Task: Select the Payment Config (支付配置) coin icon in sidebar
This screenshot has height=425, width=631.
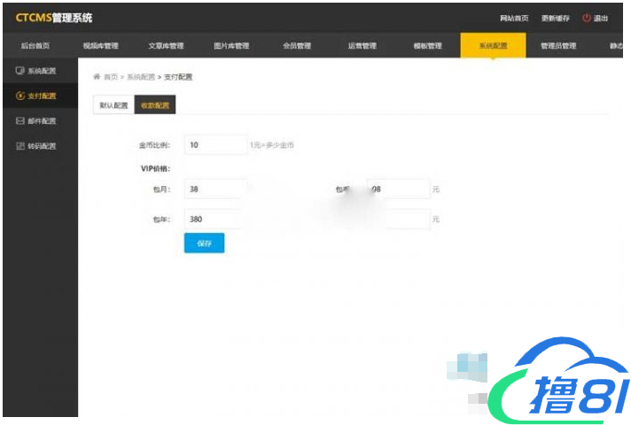Action: (19, 96)
